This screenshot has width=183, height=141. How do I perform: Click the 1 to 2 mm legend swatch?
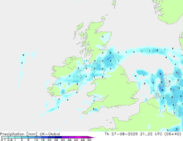[x=18, y=137]
